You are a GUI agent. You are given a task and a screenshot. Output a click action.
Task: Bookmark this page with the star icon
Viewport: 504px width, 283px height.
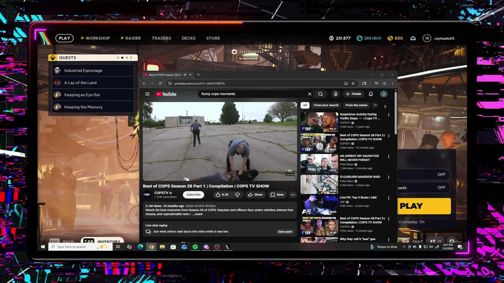click(353, 83)
